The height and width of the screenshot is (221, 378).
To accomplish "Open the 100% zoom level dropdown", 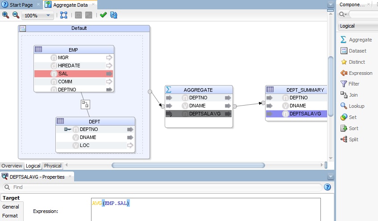I will [37, 16].
